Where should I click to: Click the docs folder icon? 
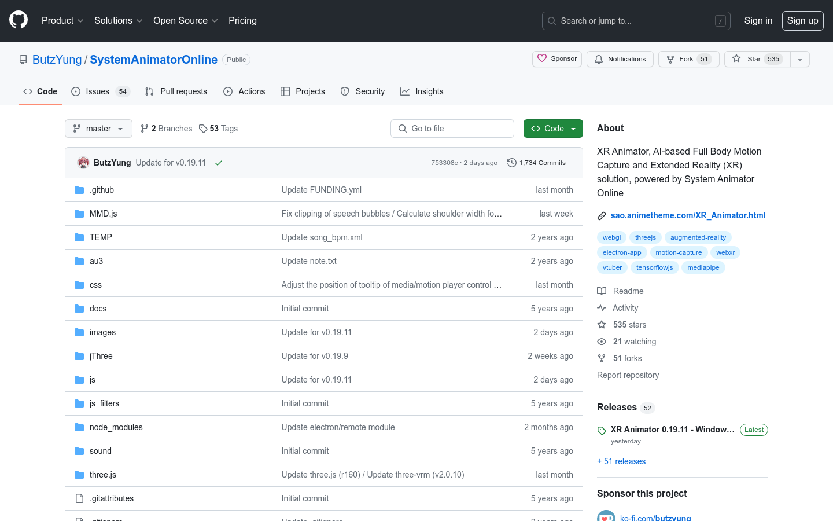point(79,309)
